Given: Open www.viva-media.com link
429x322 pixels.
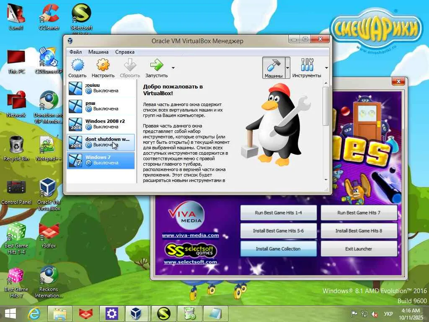Looking at the screenshot, I should [x=191, y=235].
